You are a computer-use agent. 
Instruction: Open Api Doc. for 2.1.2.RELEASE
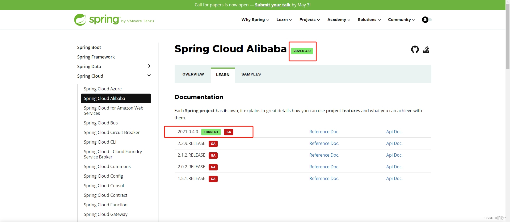tap(394, 155)
